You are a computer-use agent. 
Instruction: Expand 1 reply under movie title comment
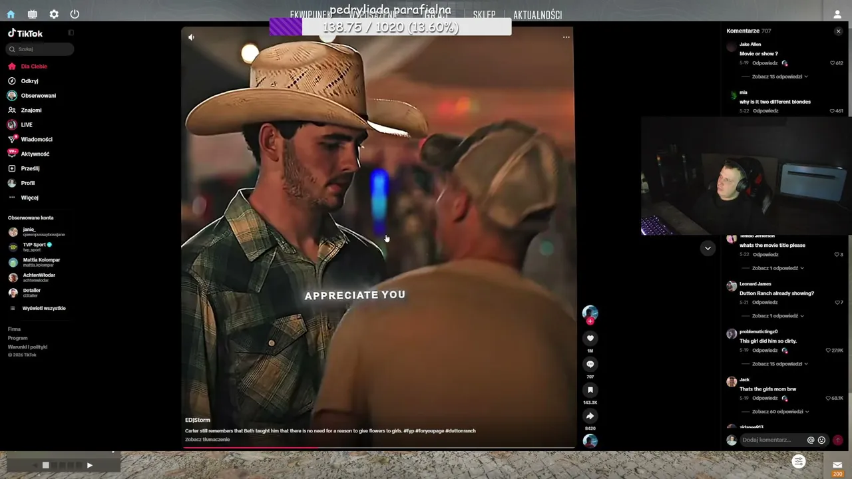pos(777,268)
